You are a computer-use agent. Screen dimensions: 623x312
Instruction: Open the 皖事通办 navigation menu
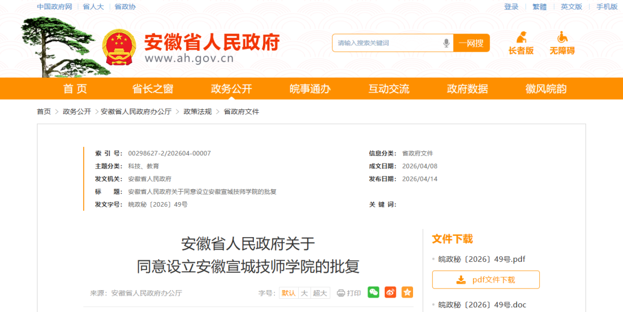point(310,89)
